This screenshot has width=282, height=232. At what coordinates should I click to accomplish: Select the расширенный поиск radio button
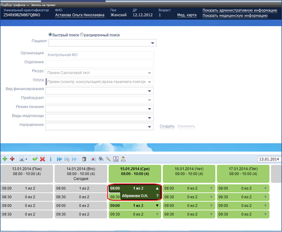[x=82, y=34]
